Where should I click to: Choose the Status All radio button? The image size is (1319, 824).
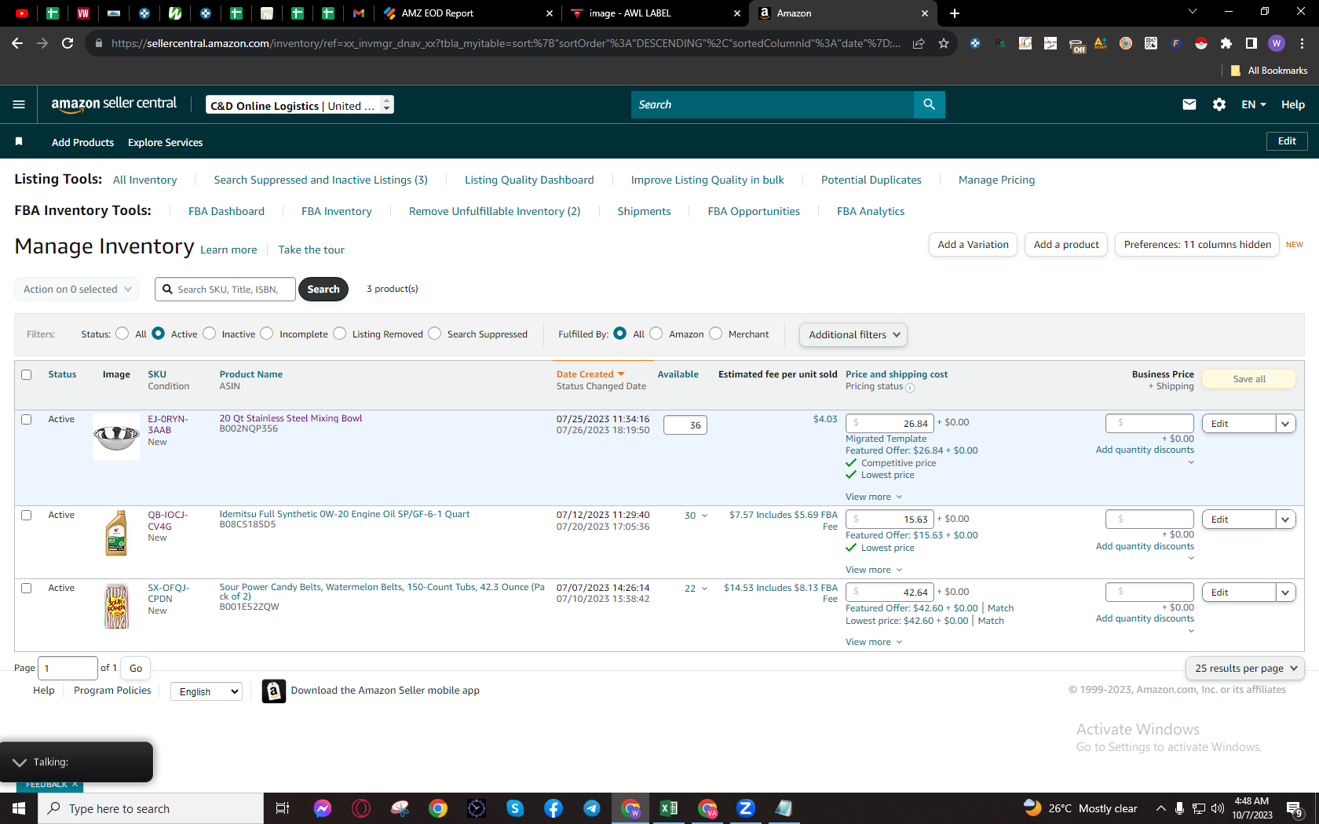122,334
